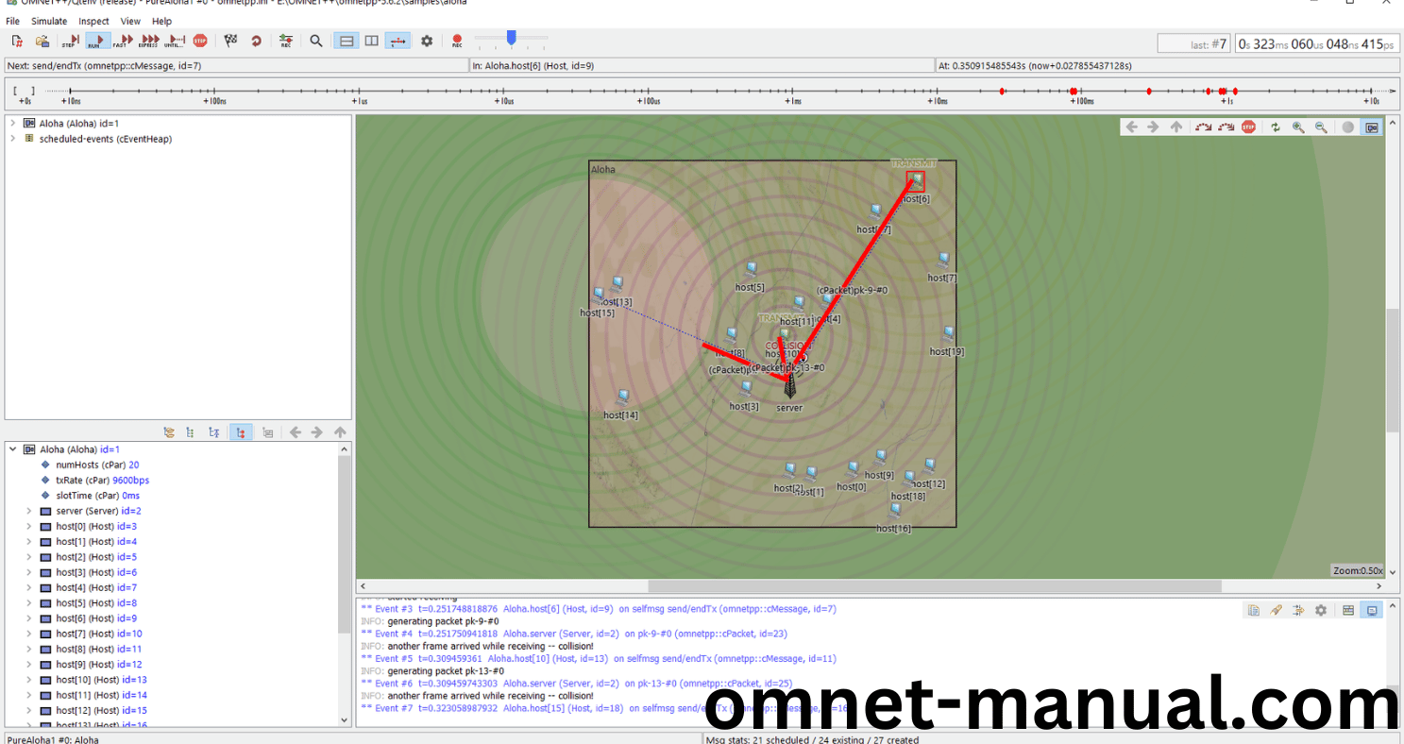1404x744 pixels.
Task: Open the Simulate menu
Action: [x=49, y=21]
